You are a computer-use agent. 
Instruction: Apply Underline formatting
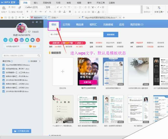pyautogui.click(x=35, y=11)
